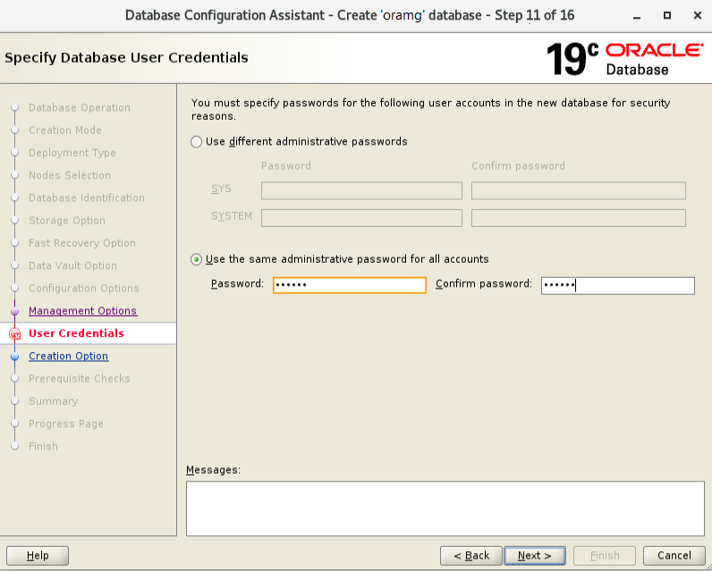The image size is (712, 571).
Task: Go to the Creation Option step link
Action: 69,356
